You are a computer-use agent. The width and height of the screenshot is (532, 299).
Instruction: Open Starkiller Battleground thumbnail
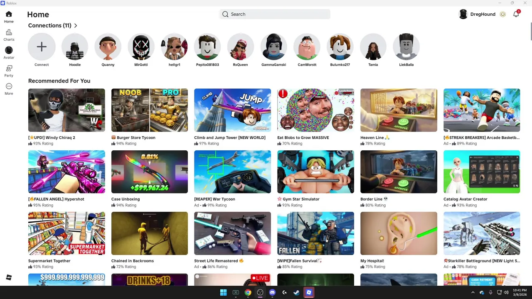tap(482, 233)
